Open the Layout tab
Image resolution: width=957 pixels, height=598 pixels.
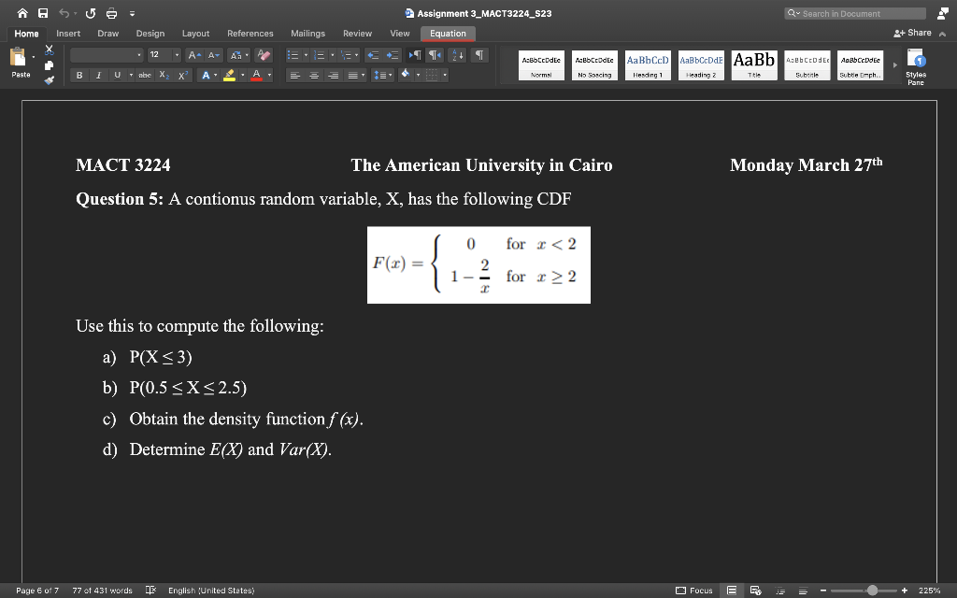pos(195,34)
